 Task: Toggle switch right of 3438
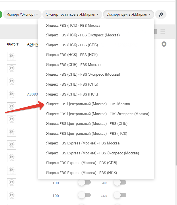pos(120,195)
